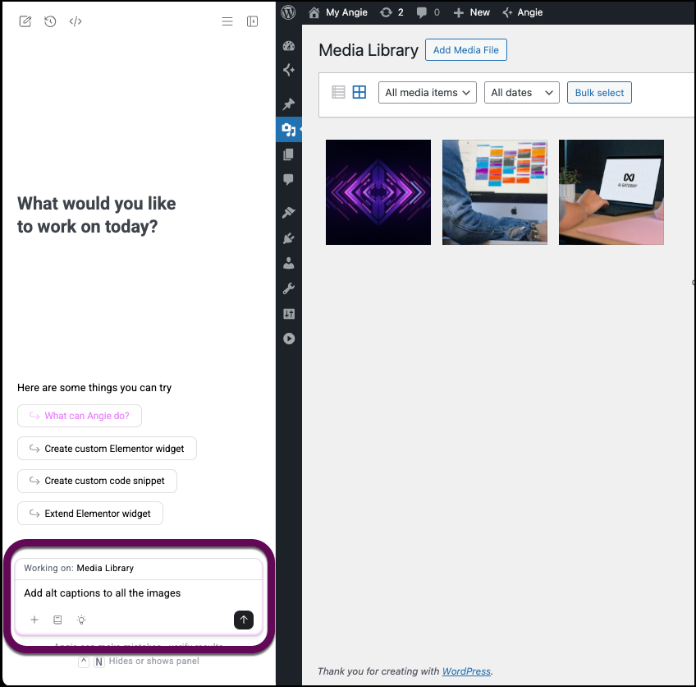The image size is (696, 687).
Task: Open the All media items dropdown
Action: (427, 92)
